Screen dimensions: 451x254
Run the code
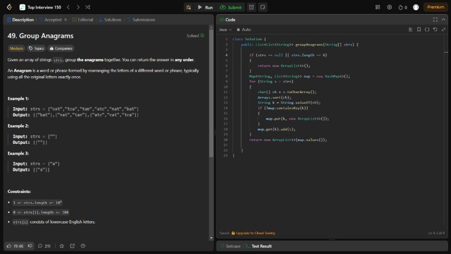coord(205,7)
